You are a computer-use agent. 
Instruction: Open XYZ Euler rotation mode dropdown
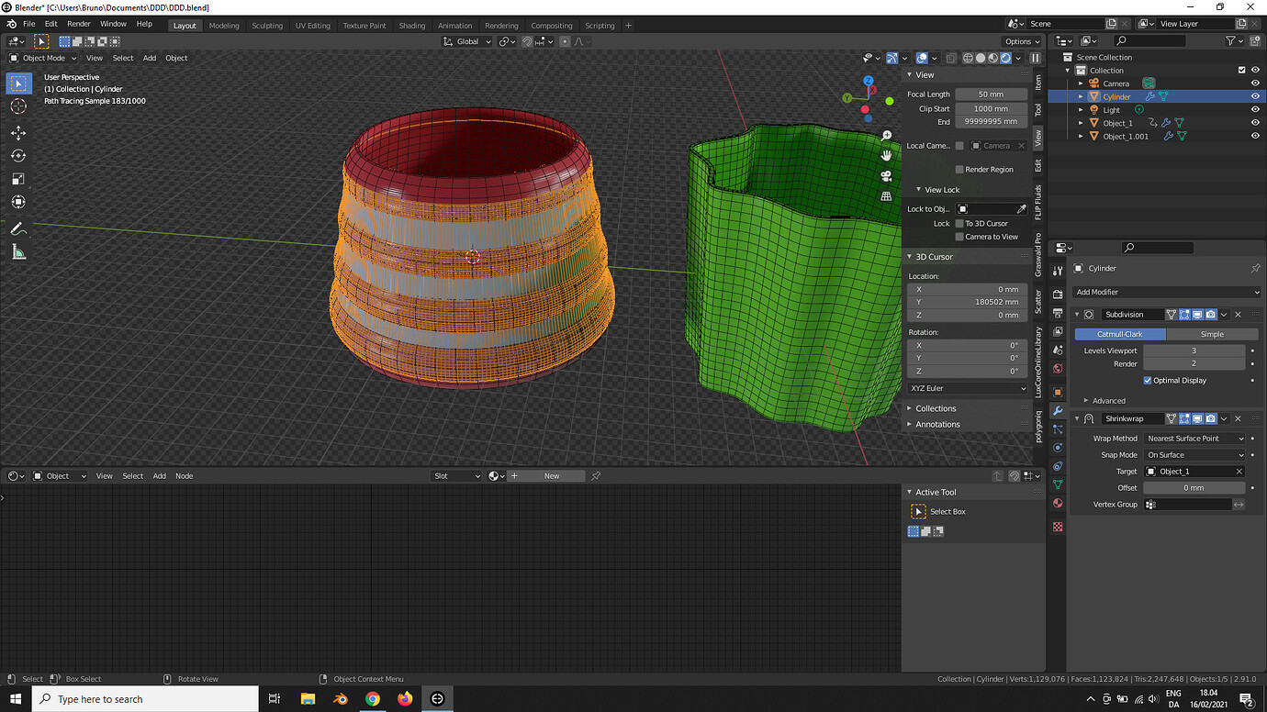click(x=968, y=388)
